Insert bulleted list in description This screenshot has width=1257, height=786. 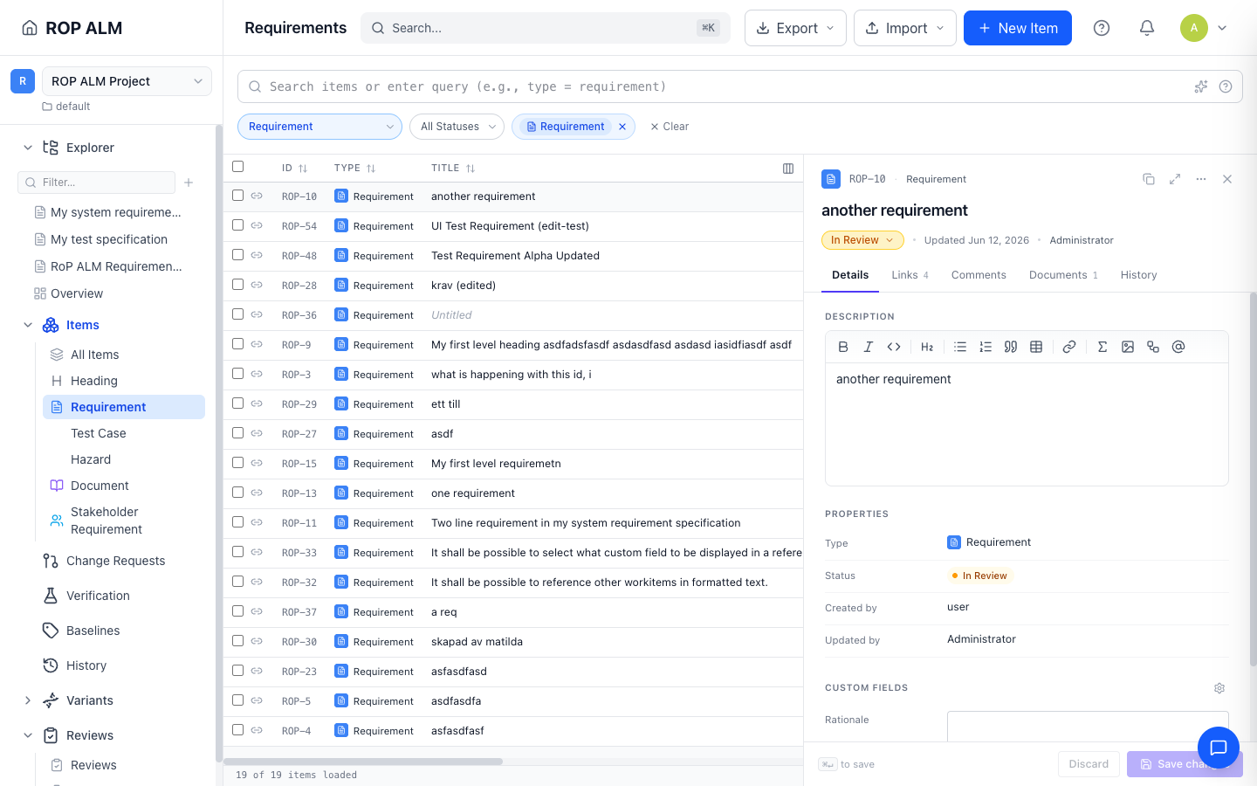coord(960,347)
